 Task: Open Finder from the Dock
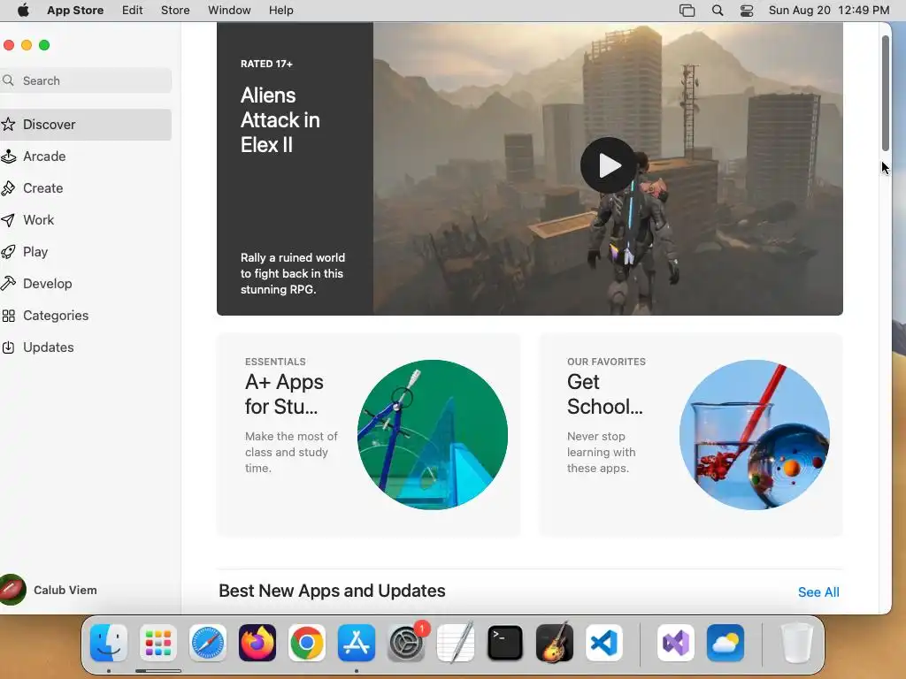point(109,643)
